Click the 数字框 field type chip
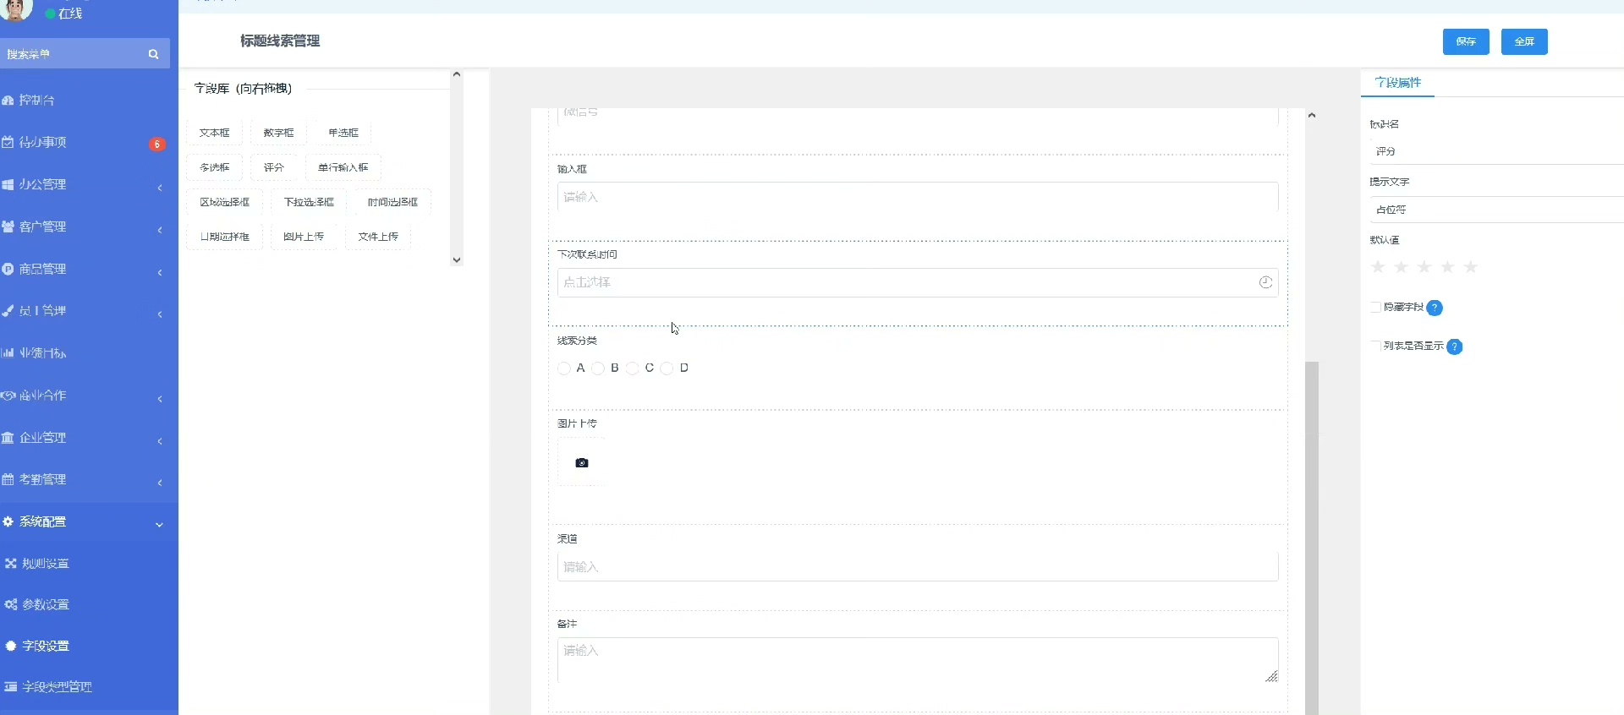1624x715 pixels. (279, 133)
